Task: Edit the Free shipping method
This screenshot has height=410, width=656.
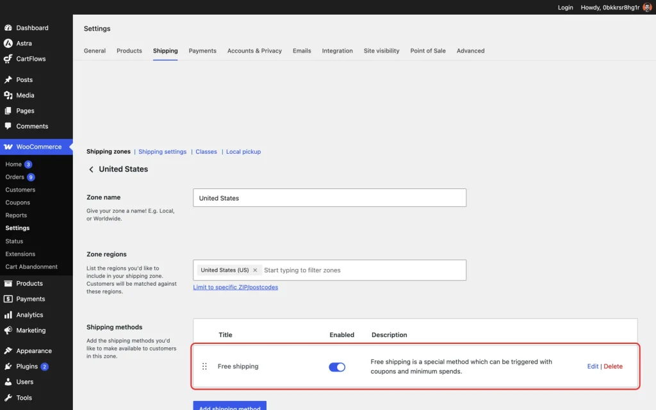Action: (593, 366)
